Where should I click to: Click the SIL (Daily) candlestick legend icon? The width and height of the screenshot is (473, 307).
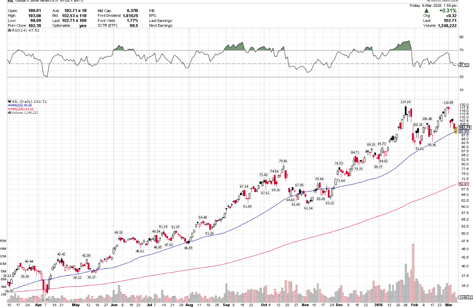[x=9, y=101]
